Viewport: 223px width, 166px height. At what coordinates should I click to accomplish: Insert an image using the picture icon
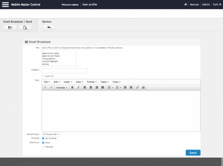pyautogui.click(x=143, y=87)
